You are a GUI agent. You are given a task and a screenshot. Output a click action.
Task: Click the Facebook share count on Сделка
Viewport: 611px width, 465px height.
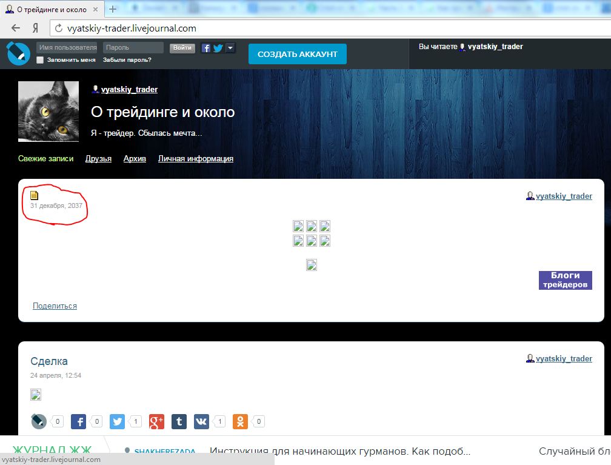[96, 421]
